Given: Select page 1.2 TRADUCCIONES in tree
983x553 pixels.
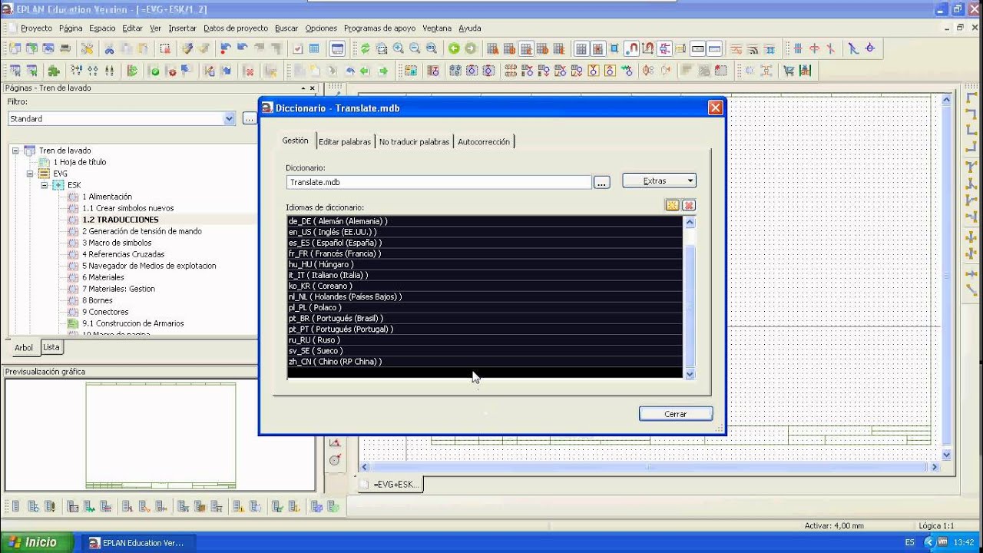Looking at the screenshot, I should [x=121, y=220].
